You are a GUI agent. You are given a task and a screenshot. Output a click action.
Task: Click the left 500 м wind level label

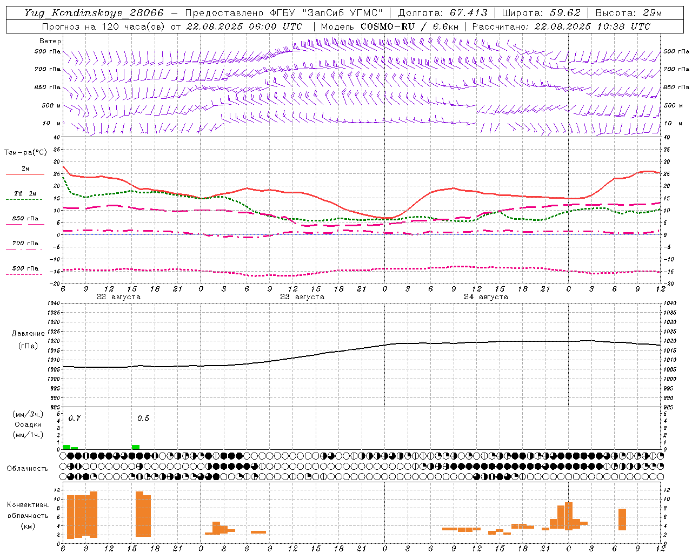51,105
